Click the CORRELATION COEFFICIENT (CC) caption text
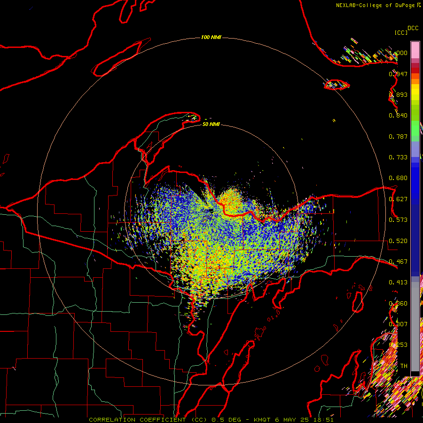This screenshot has height=423, width=423. (148, 420)
